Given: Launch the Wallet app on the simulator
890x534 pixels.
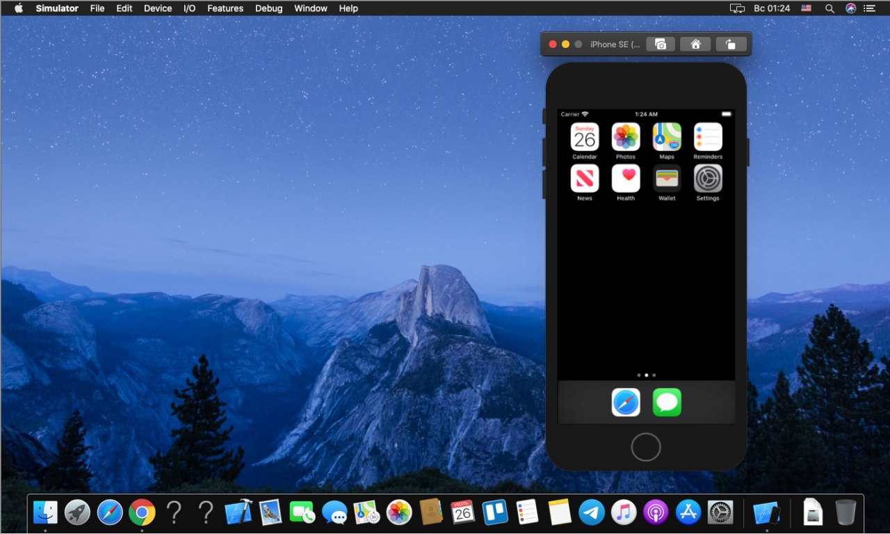Looking at the screenshot, I should tap(666, 179).
